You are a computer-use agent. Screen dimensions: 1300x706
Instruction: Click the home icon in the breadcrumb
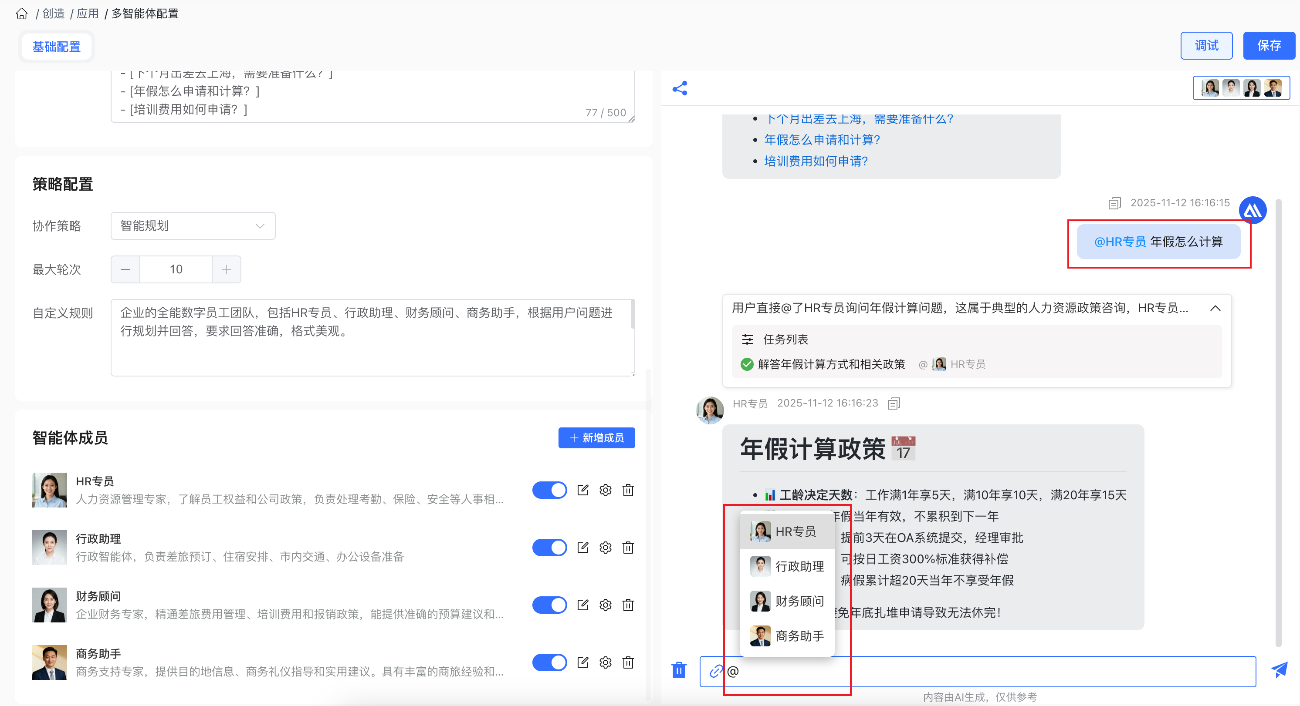point(22,13)
